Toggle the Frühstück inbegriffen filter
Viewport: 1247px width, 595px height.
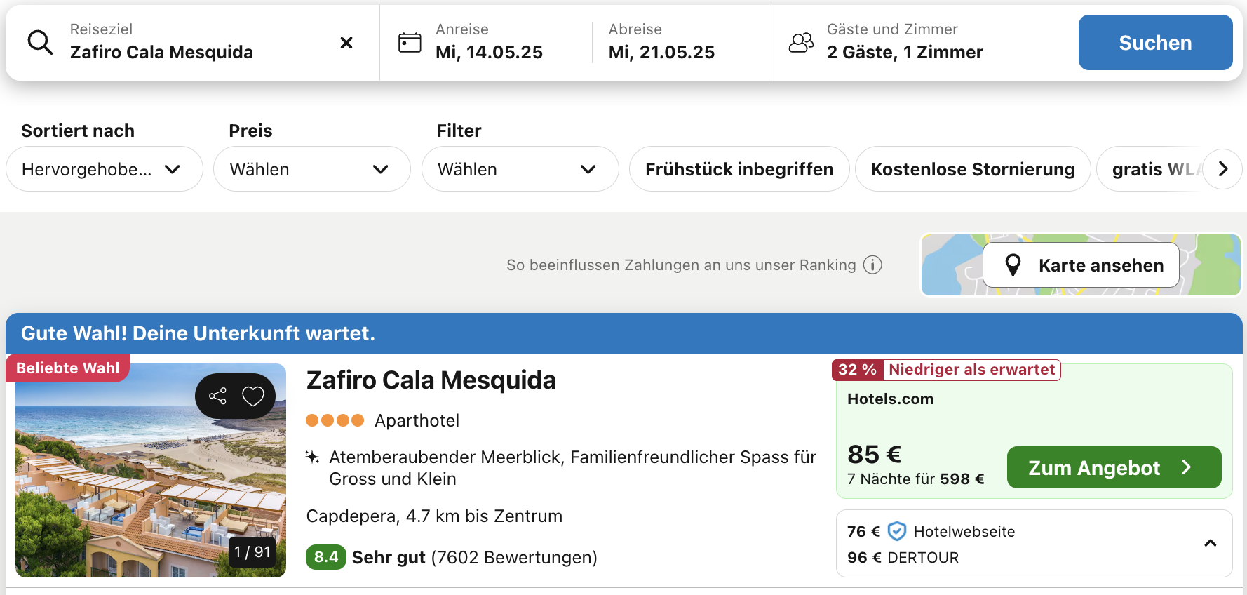click(x=739, y=169)
